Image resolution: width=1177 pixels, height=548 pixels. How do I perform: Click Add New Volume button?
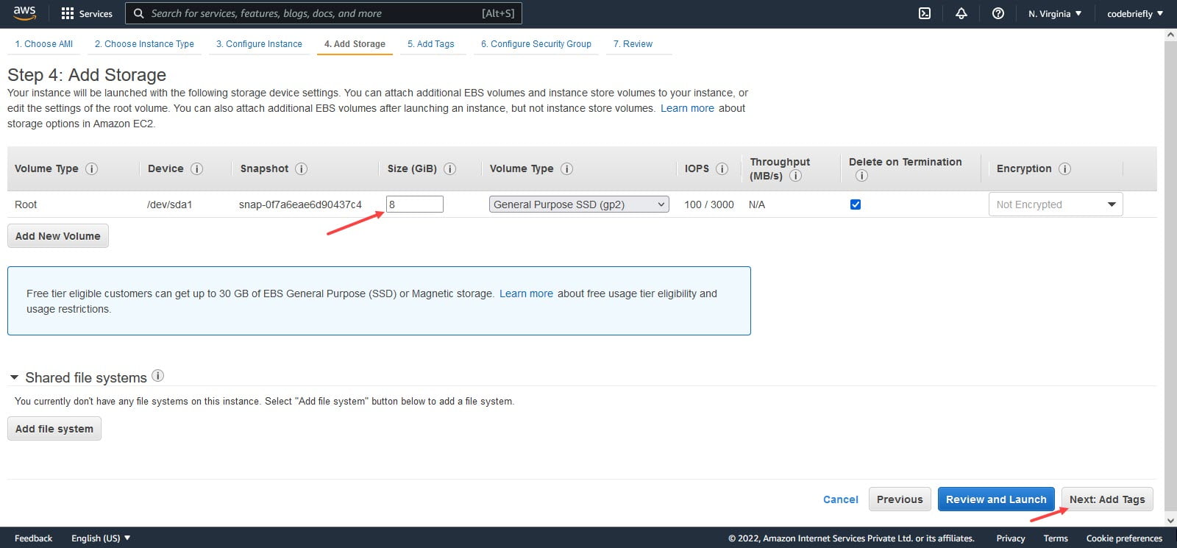point(58,236)
